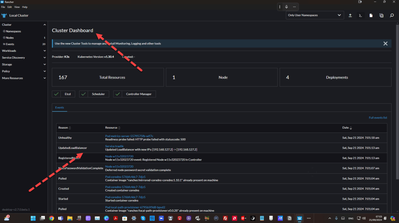399x223 pixels.
Task: Click the taskbar overflow three-dots icon
Action: 309,218
